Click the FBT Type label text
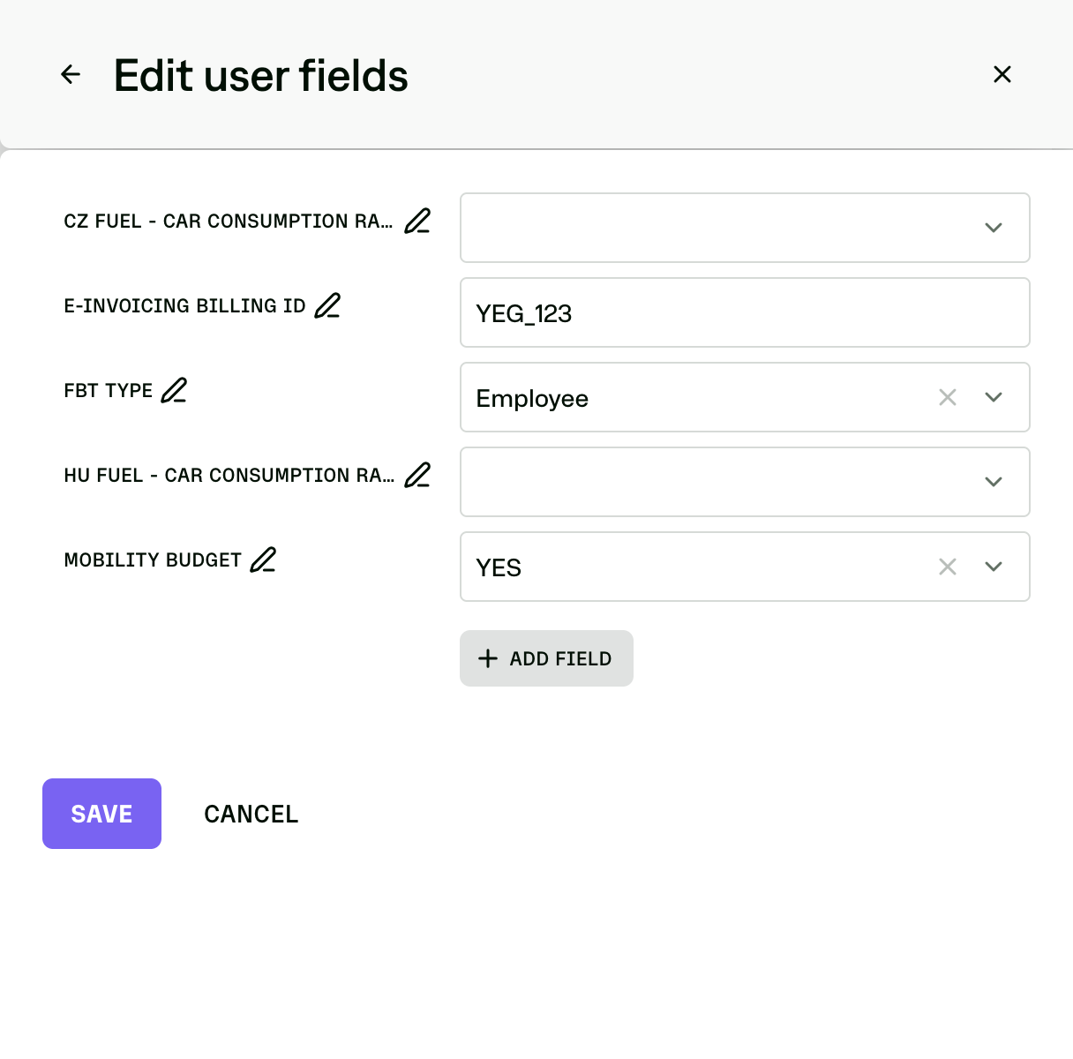Image resolution: width=1073 pixels, height=1059 pixels. [109, 390]
